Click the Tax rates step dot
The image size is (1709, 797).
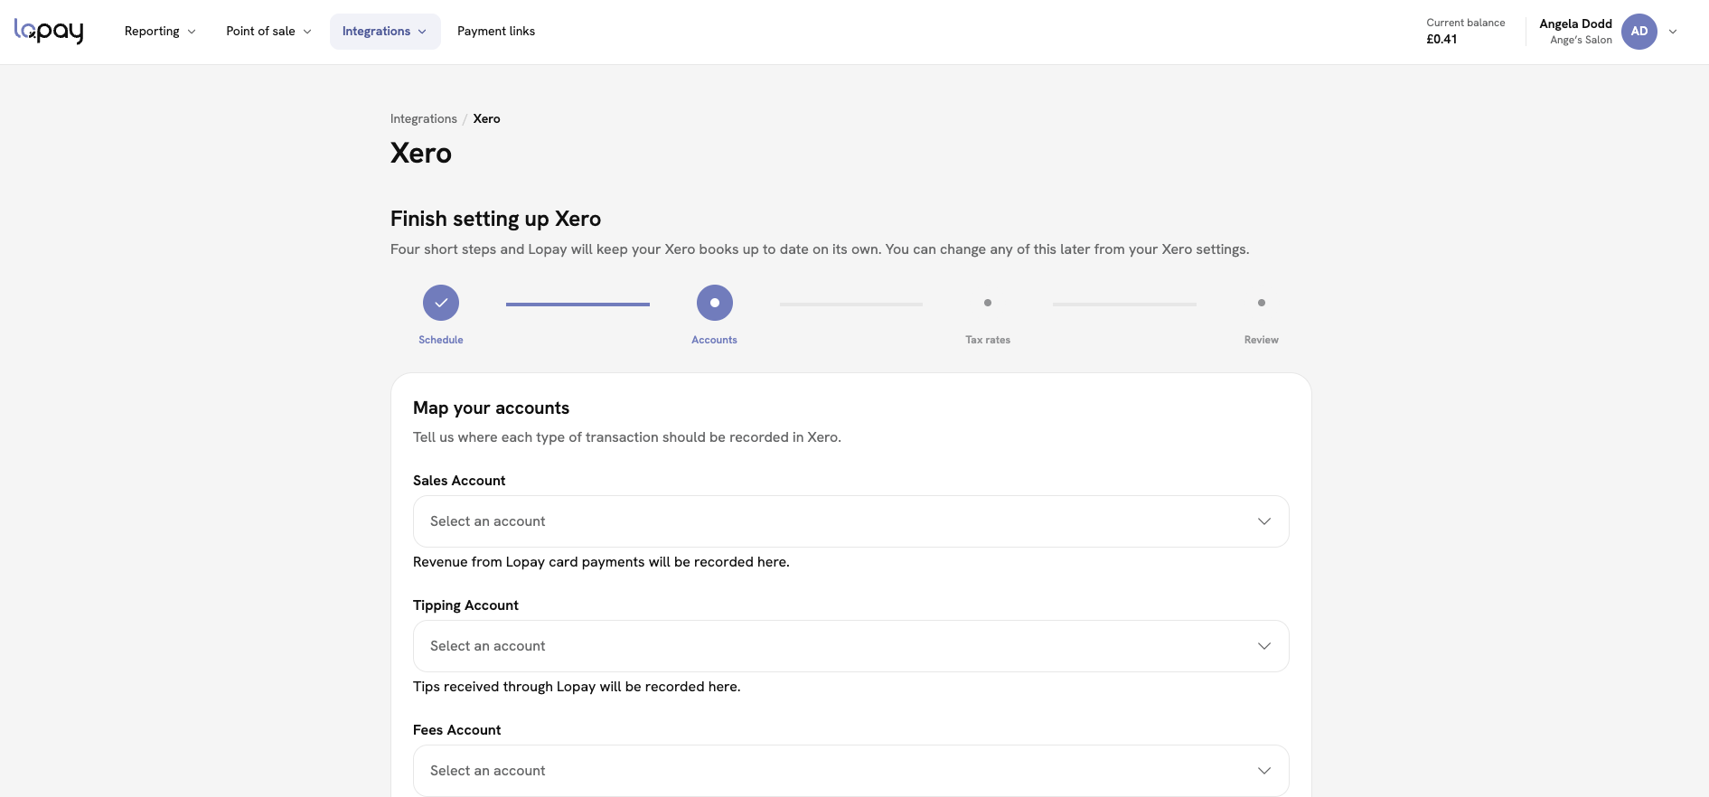(988, 303)
